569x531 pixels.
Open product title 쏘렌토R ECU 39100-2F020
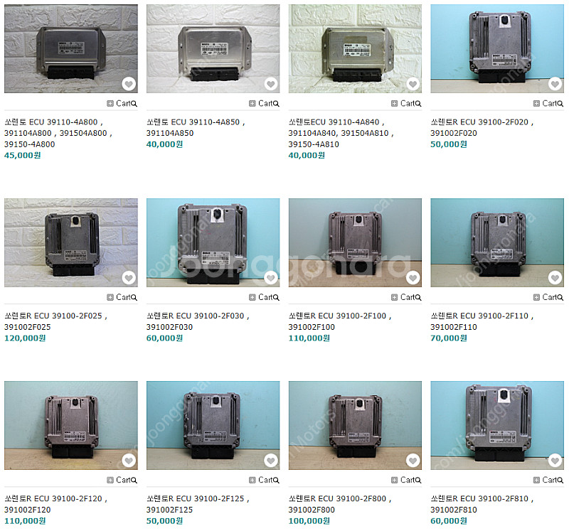point(482,128)
